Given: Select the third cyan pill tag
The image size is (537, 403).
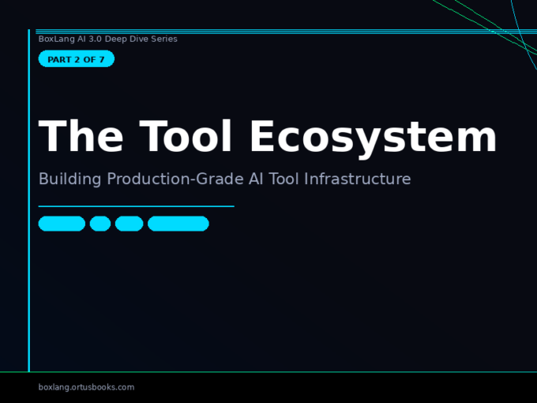Looking at the screenshot, I should 129,224.
